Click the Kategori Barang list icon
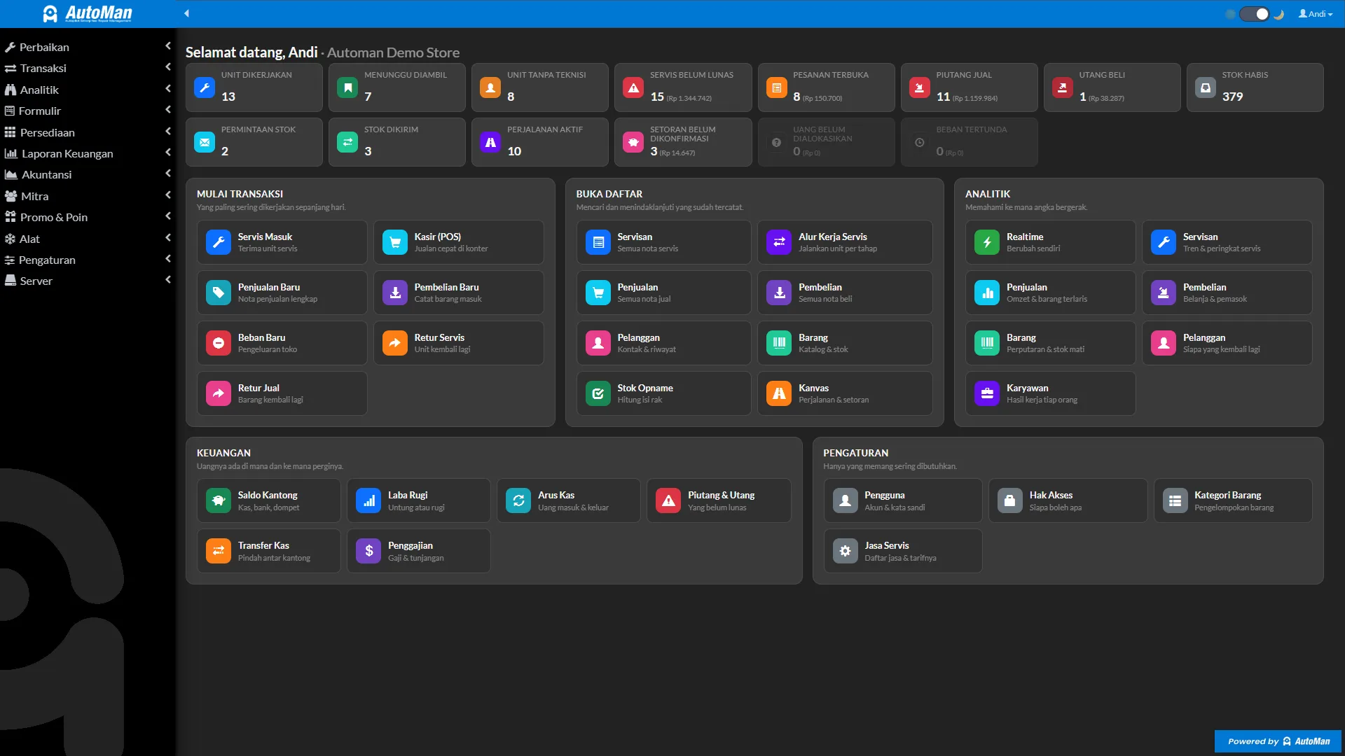 (x=1175, y=500)
